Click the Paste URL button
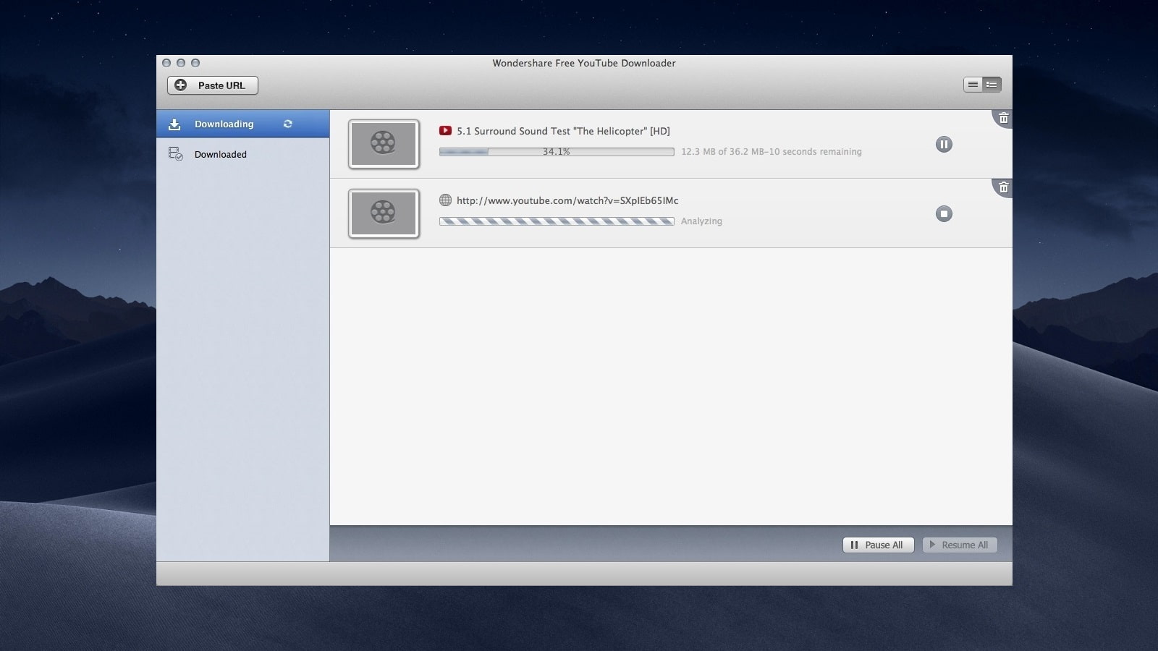The height and width of the screenshot is (651, 1158). click(x=213, y=85)
